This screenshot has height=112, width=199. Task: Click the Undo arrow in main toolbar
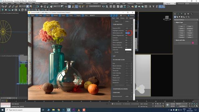pos(2,6)
